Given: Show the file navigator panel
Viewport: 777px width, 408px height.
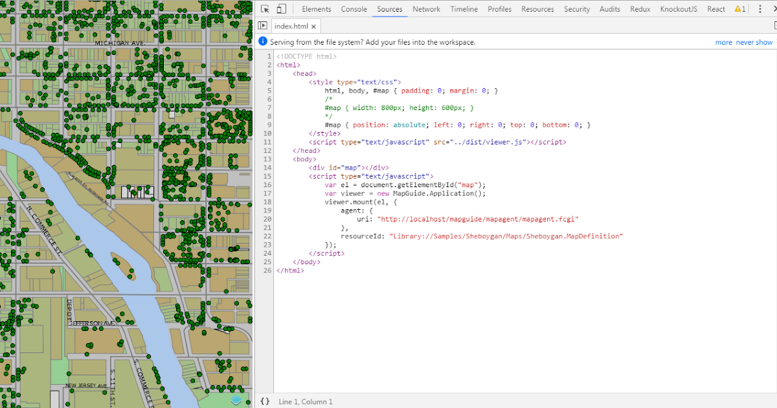Looking at the screenshot, I should click(262, 26).
